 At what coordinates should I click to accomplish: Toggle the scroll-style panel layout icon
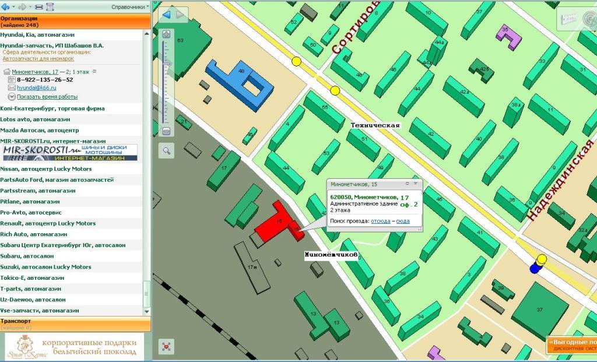pyautogui.click(x=50, y=7)
